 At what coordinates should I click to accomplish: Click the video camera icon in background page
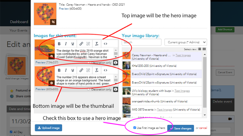point(230,119)
